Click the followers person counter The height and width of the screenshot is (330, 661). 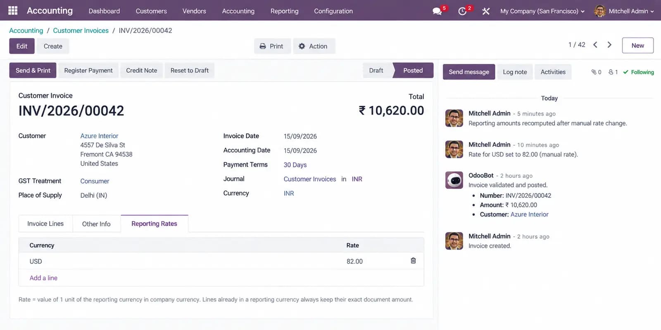[613, 72]
